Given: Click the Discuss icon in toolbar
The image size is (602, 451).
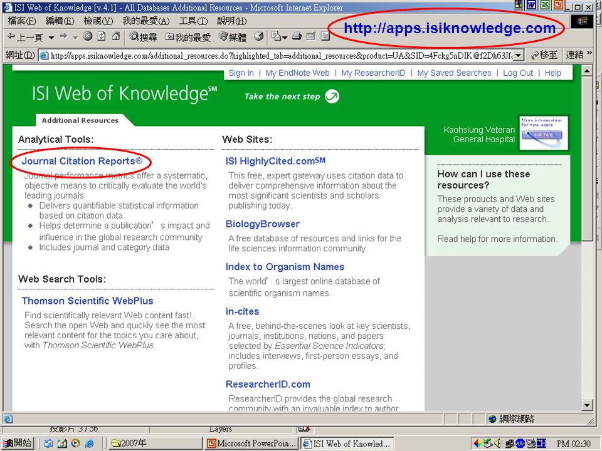Looking at the screenshot, I should (x=325, y=36).
